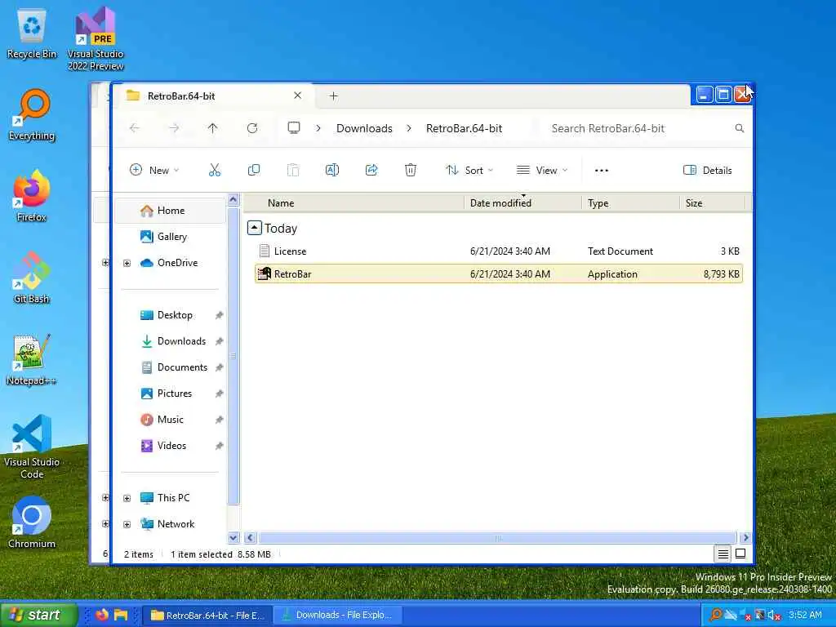Click the chevron before Downloads in breadcrumb
Viewport: 836px width, 627px height.
click(x=318, y=128)
